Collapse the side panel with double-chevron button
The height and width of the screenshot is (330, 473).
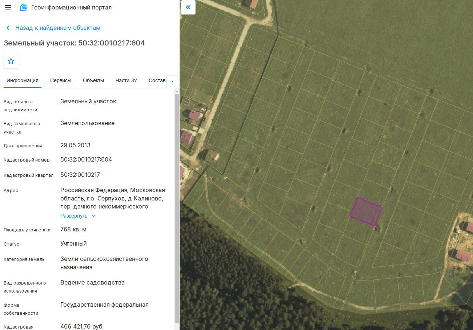[188, 7]
